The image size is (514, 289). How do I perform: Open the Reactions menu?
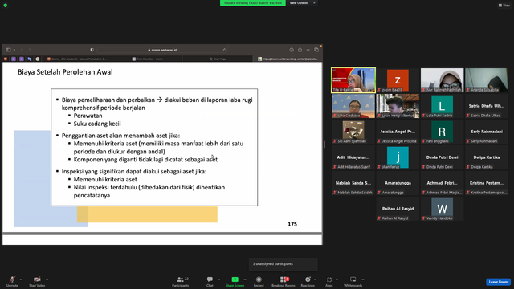[308, 281]
